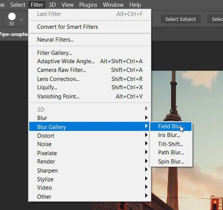Viewport: 223px width, 210px height.
Task: Choose Iris Blur
Action: pos(171,135)
